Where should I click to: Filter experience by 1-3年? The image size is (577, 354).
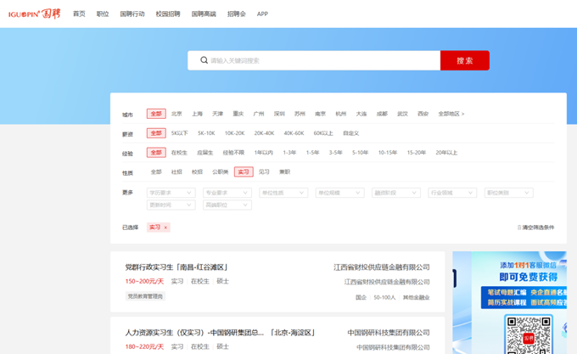pyautogui.click(x=289, y=152)
